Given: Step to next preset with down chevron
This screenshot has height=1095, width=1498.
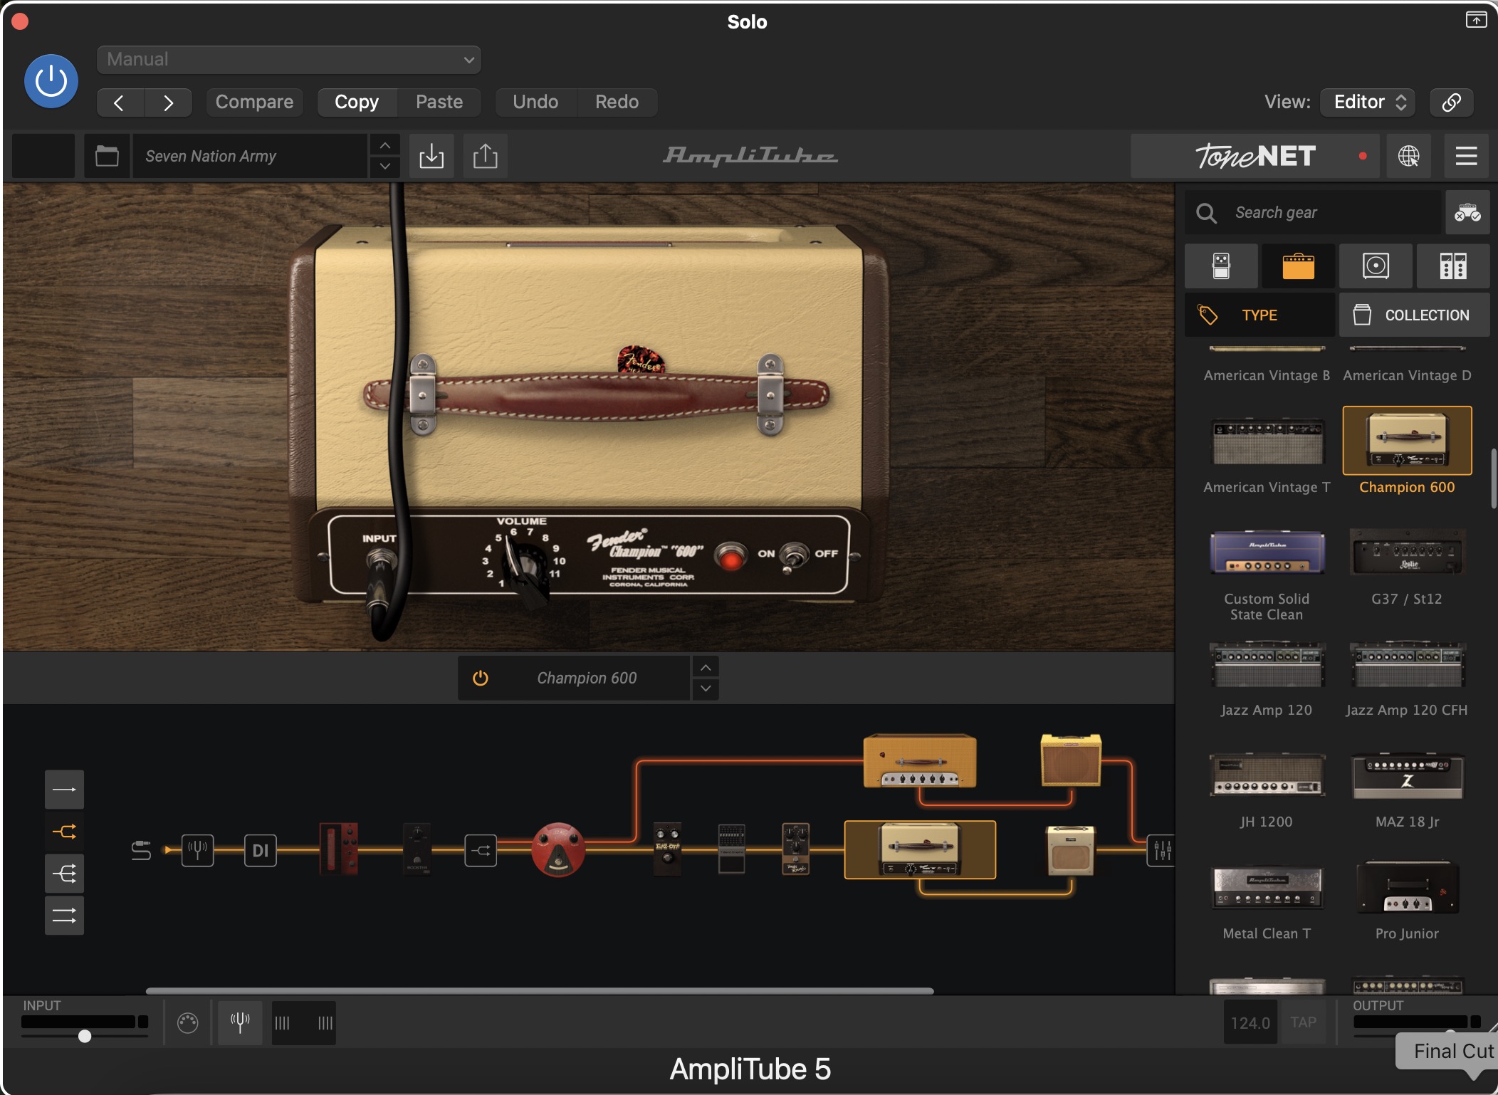Looking at the screenshot, I should pyautogui.click(x=384, y=167).
